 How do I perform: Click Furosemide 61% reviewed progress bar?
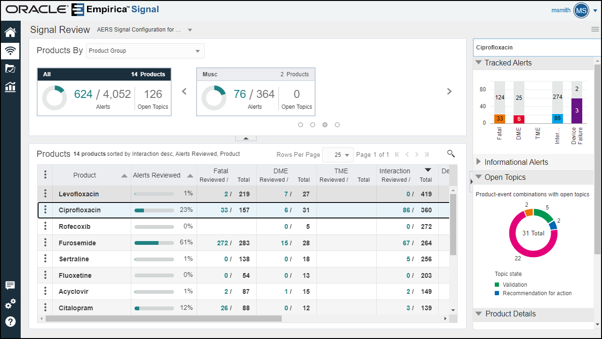coord(154,243)
